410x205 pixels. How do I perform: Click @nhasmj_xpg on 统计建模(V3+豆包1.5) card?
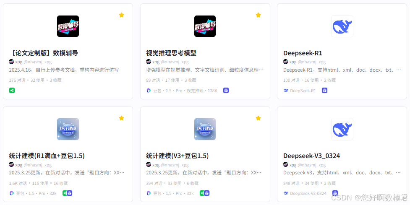click(x=175, y=165)
